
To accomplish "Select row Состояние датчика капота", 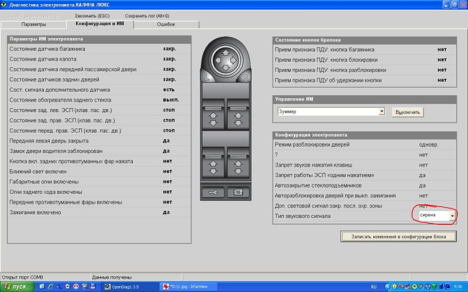I will 99,59.
